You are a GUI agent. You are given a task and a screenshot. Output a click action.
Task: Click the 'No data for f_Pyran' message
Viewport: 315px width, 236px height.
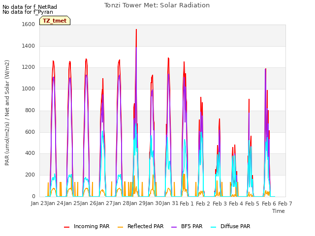coord(28,12)
